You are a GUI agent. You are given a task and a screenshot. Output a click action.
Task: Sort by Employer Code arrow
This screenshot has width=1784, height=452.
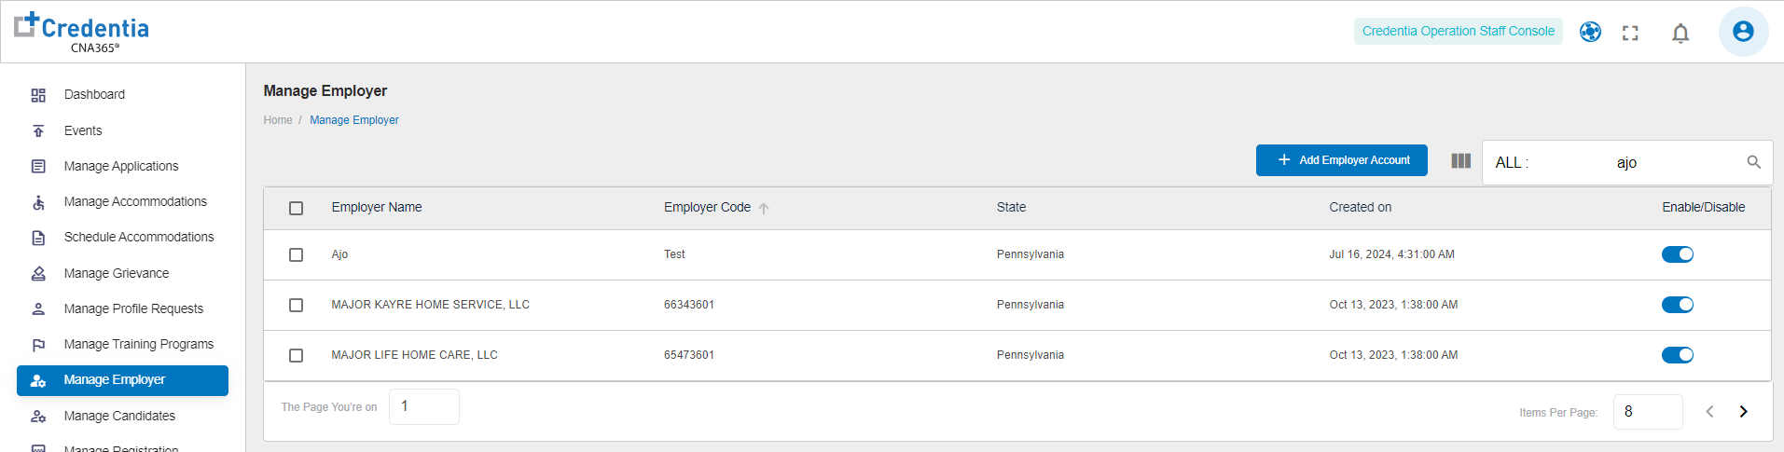click(x=764, y=209)
